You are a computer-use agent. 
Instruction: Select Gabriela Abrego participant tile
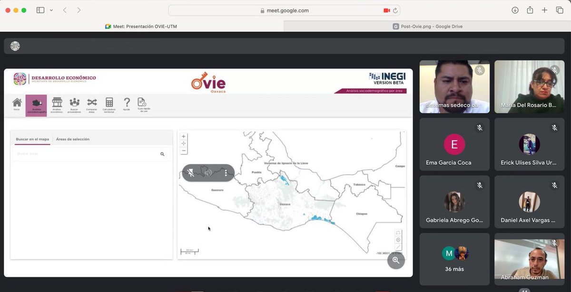coord(454,202)
